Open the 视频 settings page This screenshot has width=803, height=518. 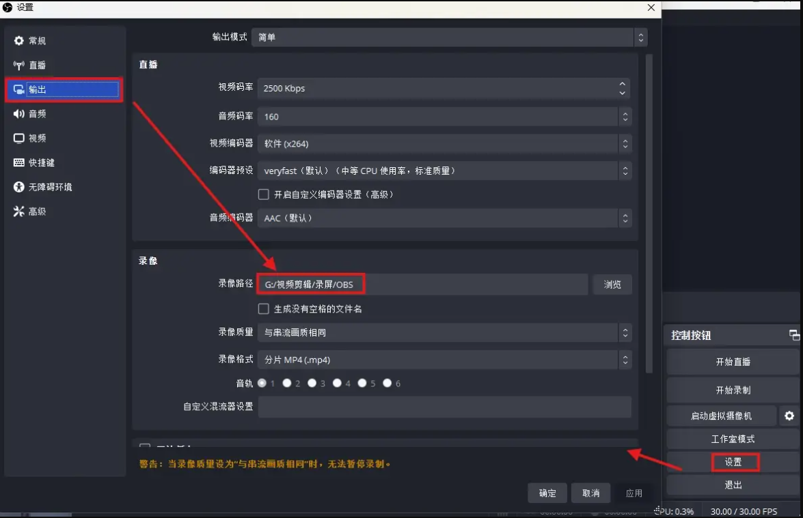(64, 138)
